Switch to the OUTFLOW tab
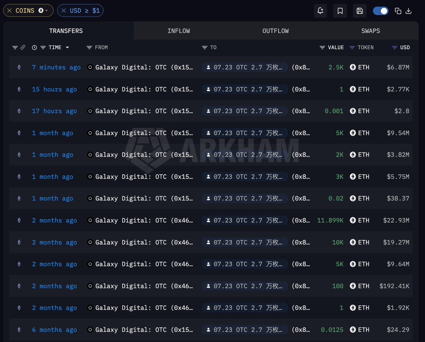 pyautogui.click(x=276, y=31)
